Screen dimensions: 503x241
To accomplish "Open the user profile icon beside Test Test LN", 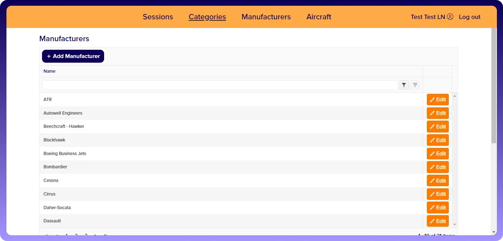I will (x=450, y=17).
